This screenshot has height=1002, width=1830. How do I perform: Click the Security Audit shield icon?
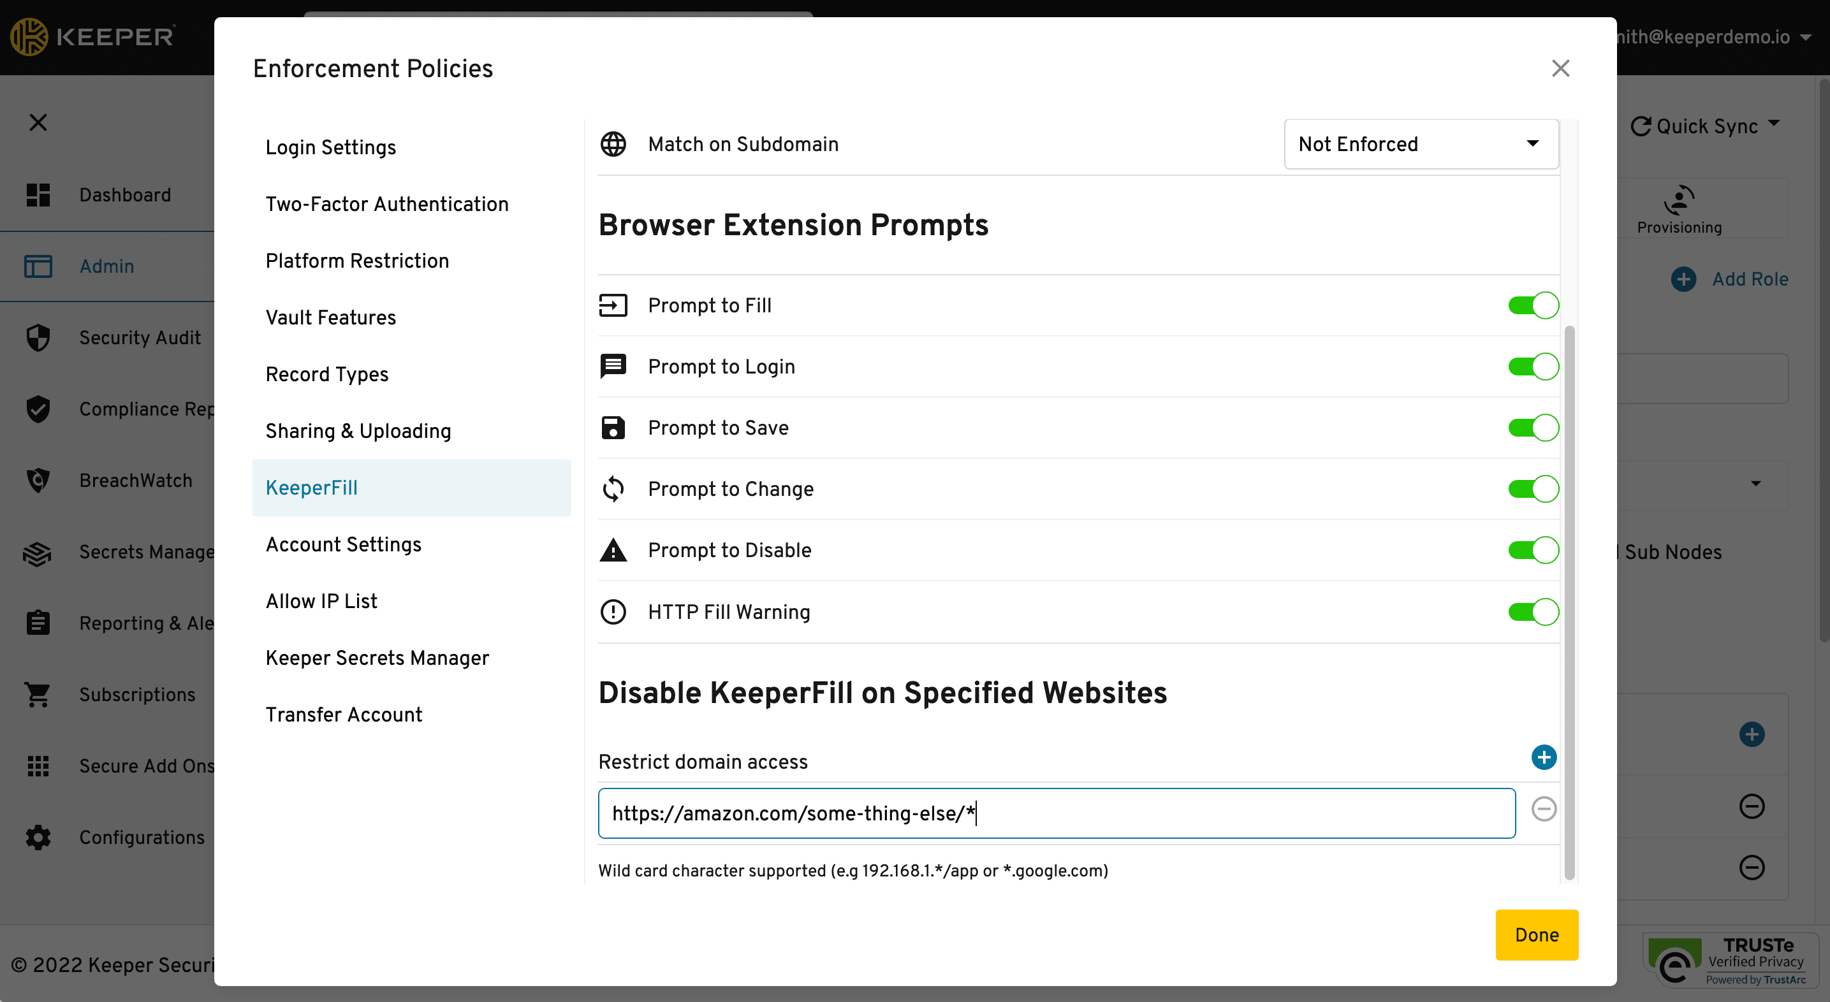pyautogui.click(x=38, y=337)
